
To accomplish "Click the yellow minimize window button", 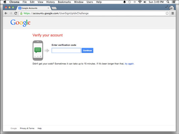I will coord(10,7).
